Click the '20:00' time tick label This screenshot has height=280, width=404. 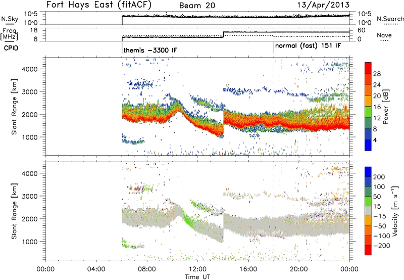tap(299, 269)
